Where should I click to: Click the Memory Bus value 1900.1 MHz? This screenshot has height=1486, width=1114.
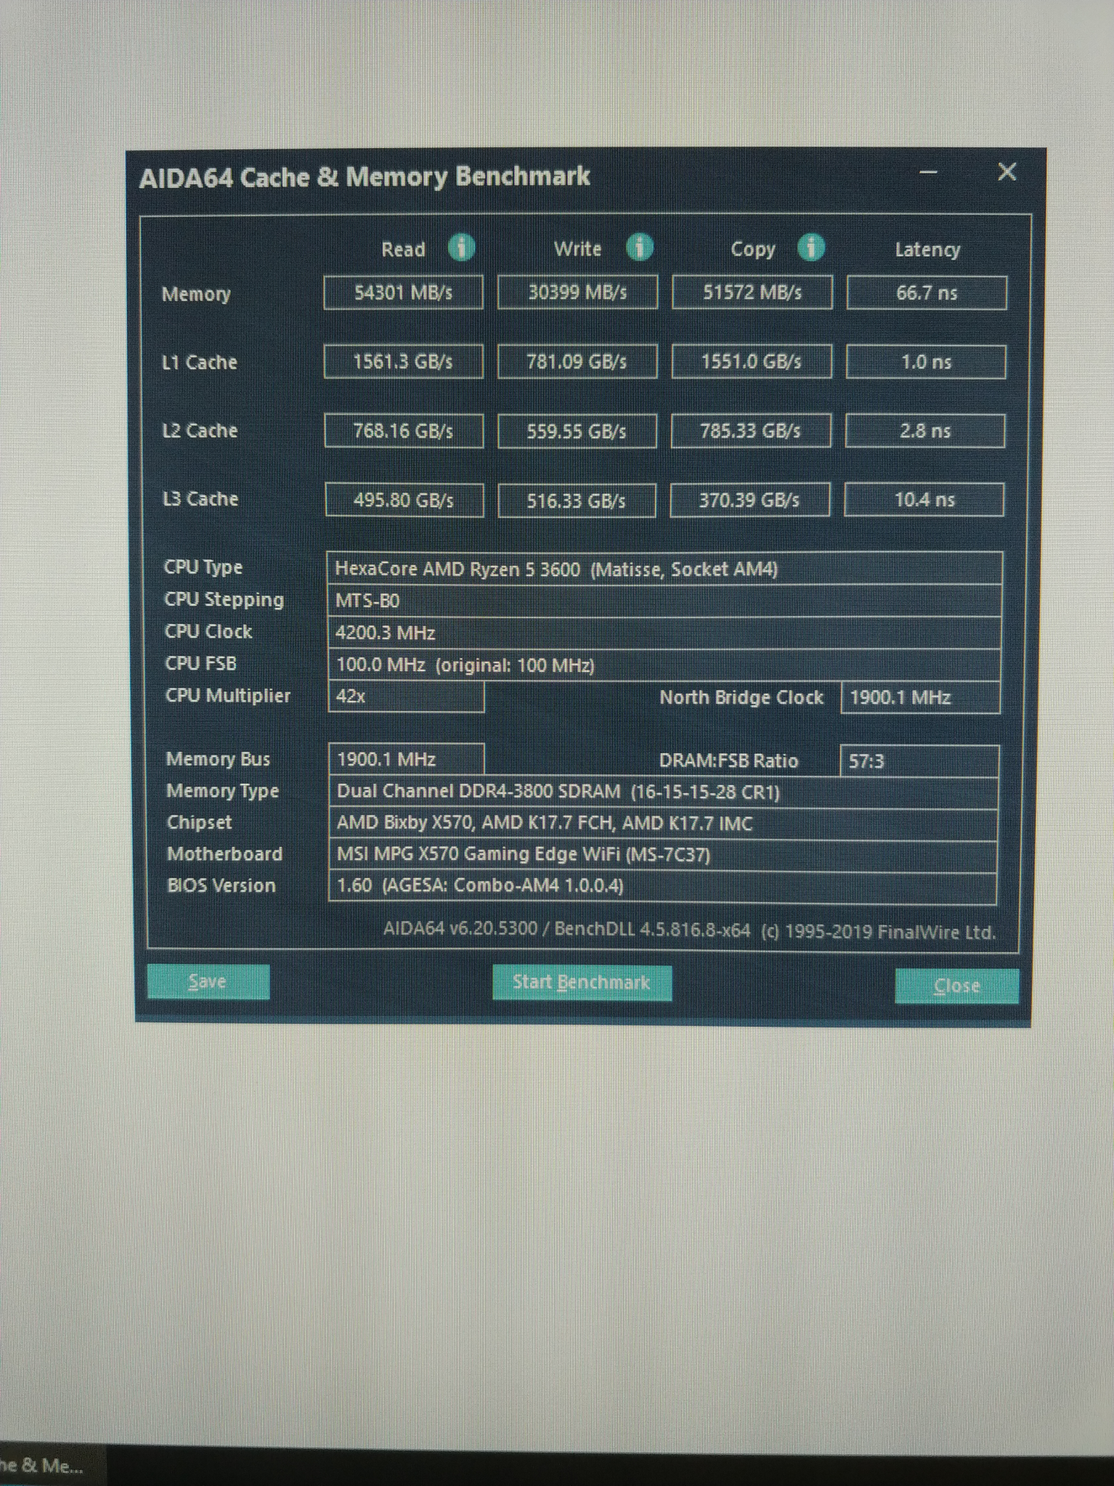click(406, 760)
